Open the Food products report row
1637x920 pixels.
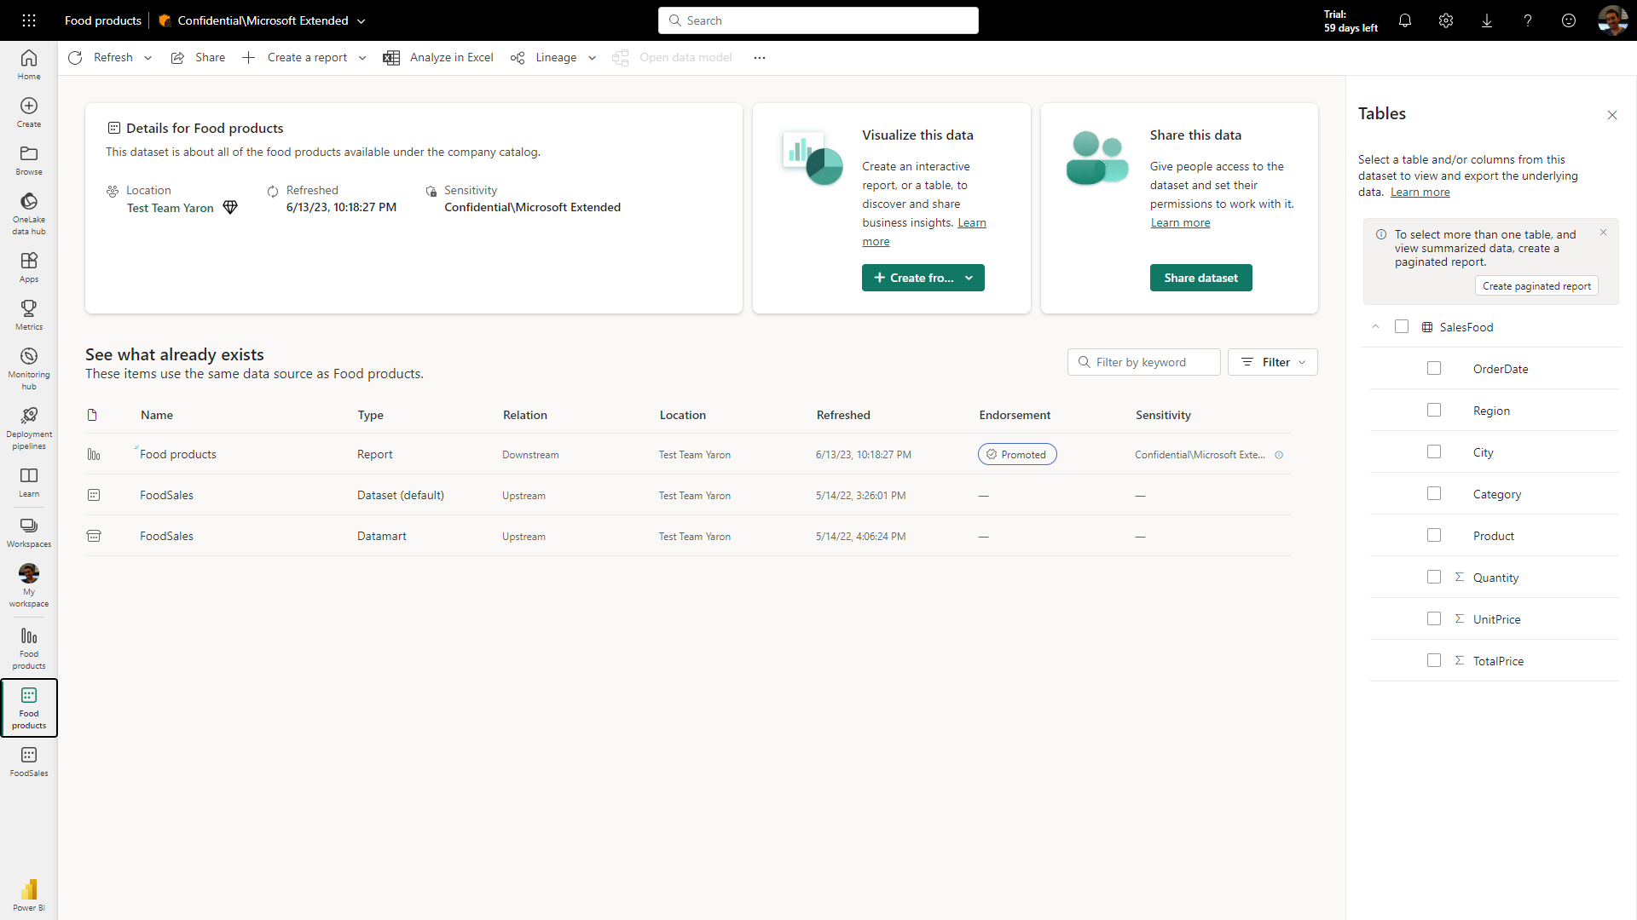(688, 454)
